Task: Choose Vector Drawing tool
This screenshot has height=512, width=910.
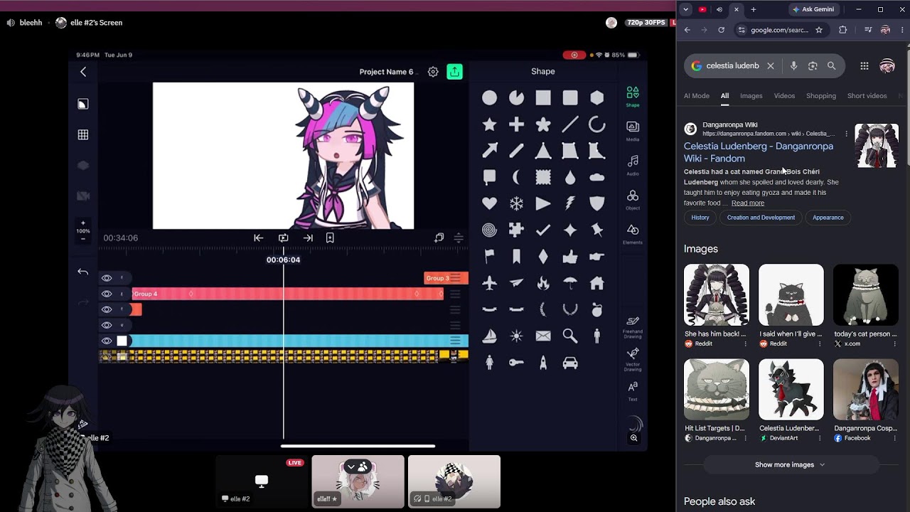Action: pyautogui.click(x=633, y=359)
